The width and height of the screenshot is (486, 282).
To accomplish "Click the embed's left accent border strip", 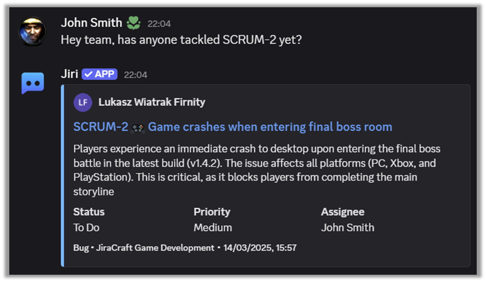I will tap(61, 173).
